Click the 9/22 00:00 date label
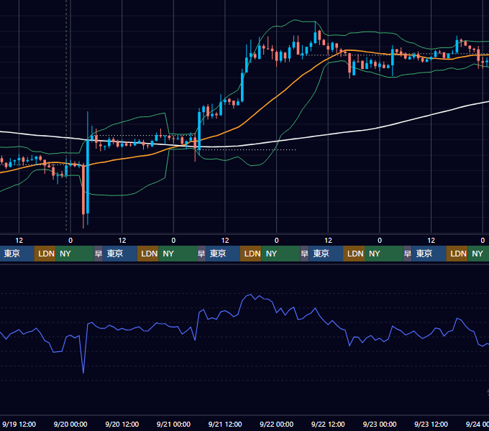489x431 pixels. tap(276, 424)
